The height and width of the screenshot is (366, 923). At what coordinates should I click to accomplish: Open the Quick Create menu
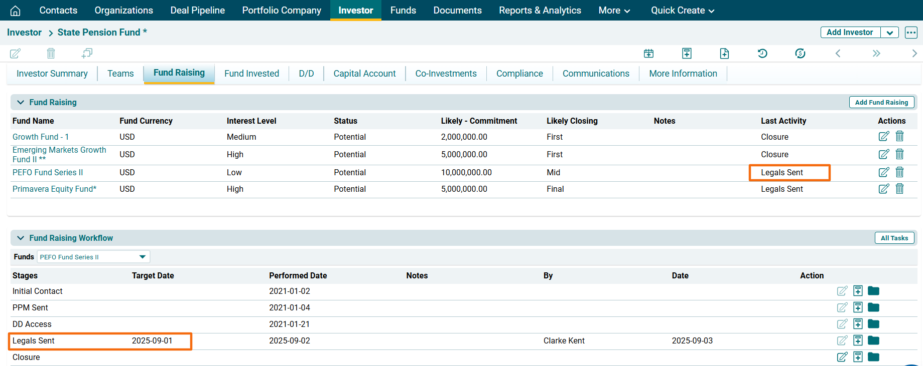(682, 11)
